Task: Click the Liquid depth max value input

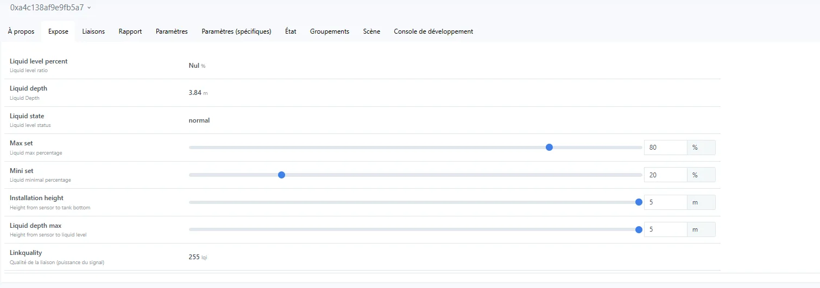Action: point(665,229)
